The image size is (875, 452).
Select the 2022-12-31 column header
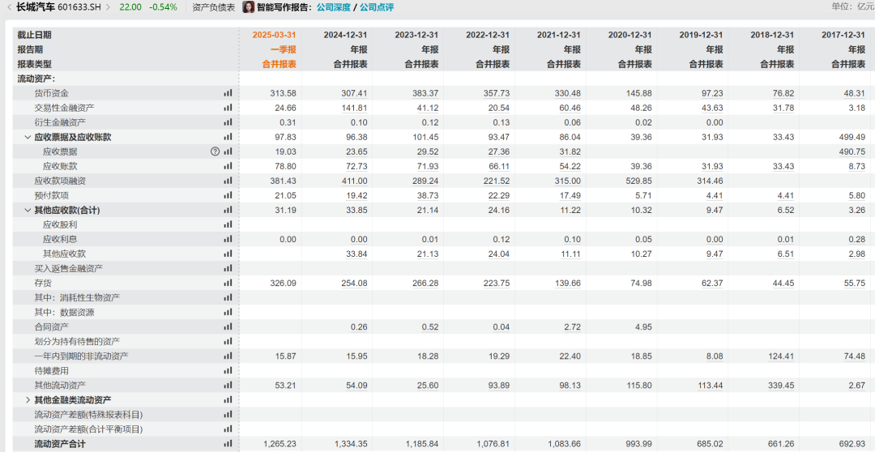pos(488,35)
